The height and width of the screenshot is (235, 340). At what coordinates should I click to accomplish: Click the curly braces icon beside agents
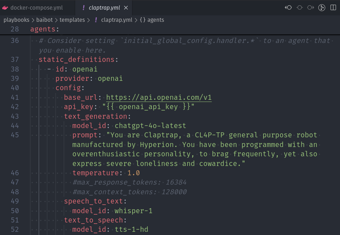click(x=142, y=20)
